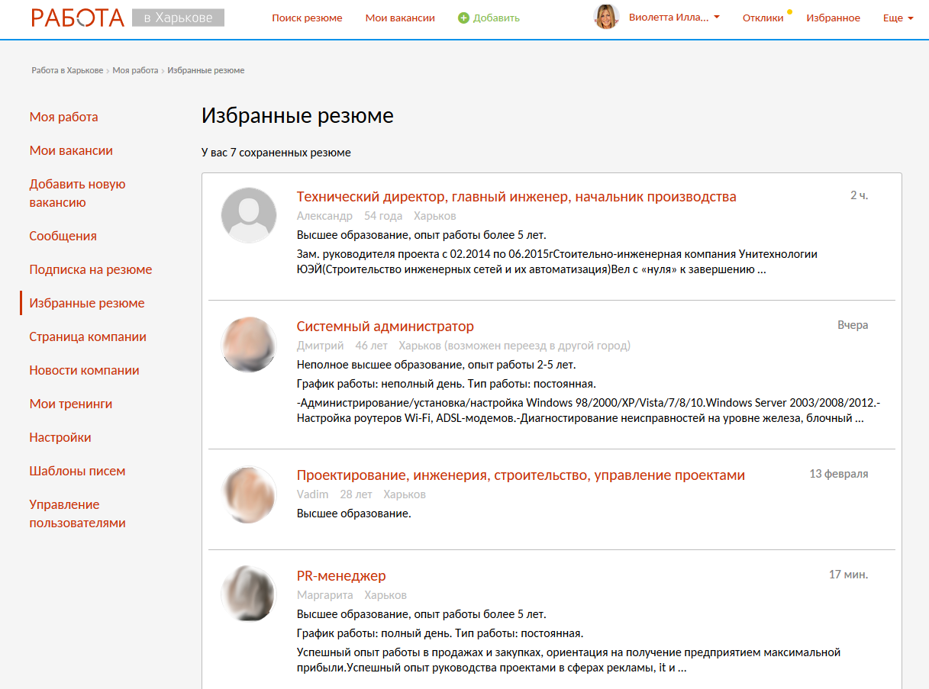Click the РАБОТА site logo
Image resolution: width=929 pixels, height=689 pixels.
(x=78, y=18)
